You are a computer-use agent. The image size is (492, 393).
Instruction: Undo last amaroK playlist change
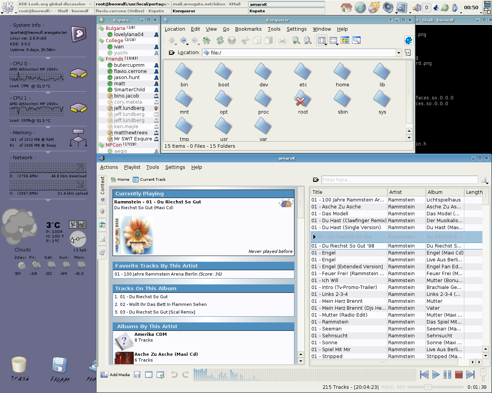[174, 375]
